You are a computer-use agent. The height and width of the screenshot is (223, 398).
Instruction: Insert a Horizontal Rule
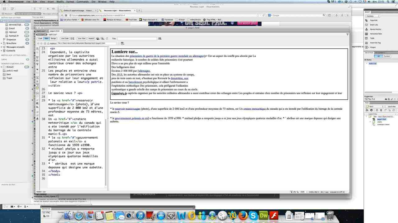click(x=376, y=34)
